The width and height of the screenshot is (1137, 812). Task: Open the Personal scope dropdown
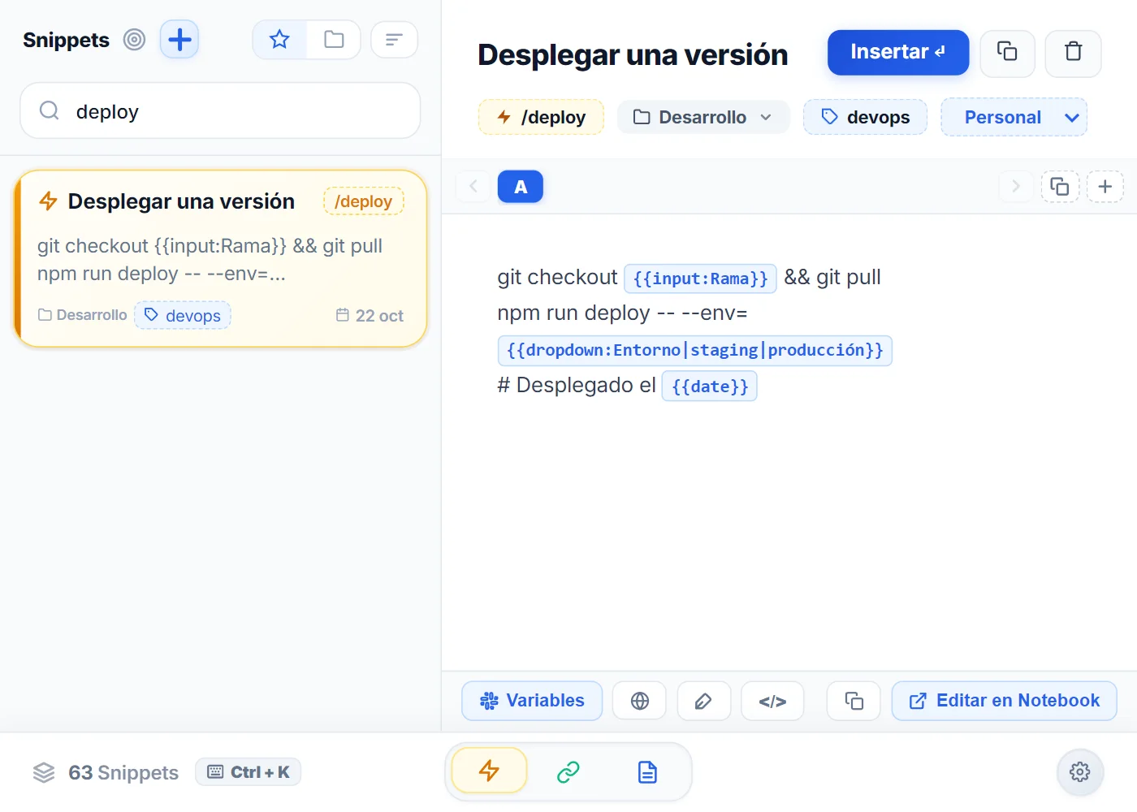(1014, 117)
